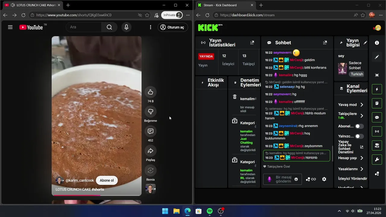Favorite the YouTube page with star icon
This screenshot has height=217, width=386.
147,15
